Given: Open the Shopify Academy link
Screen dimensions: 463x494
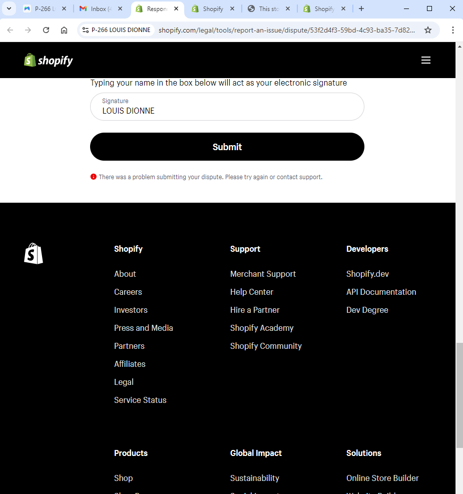Looking at the screenshot, I should pyautogui.click(x=262, y=328).
